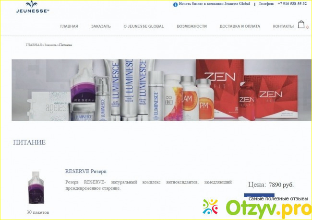Viewport: 312px width, 220px height.
Task: Click the cart item count number
Action: (x=307, y=28)
